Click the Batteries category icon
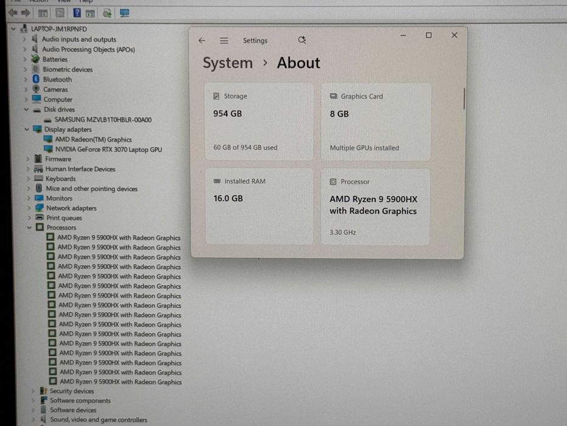 click(35, 58)
